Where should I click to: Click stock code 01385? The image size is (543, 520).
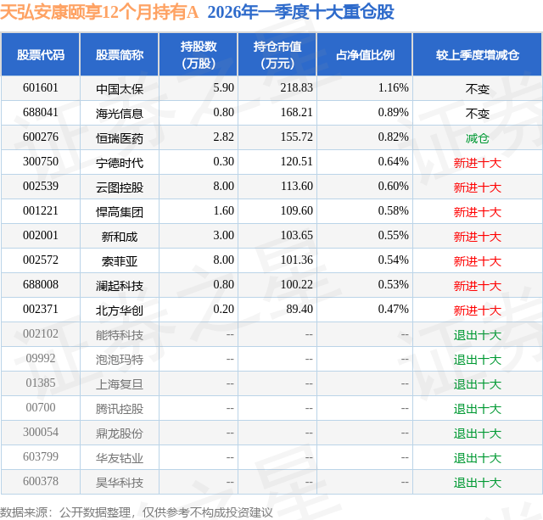coord(41,383)
